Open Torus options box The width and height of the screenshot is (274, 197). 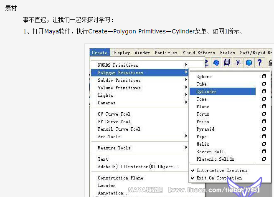pos(264,114)
